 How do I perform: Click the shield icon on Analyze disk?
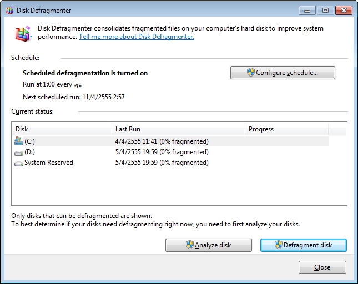click(x=189, y=245)
